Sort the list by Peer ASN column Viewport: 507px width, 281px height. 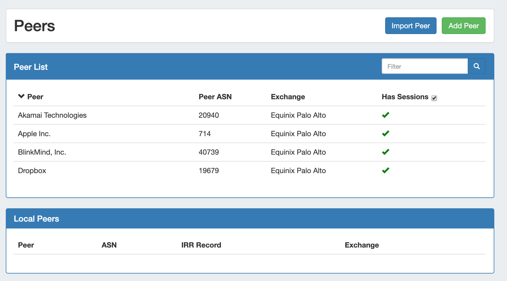215,97
